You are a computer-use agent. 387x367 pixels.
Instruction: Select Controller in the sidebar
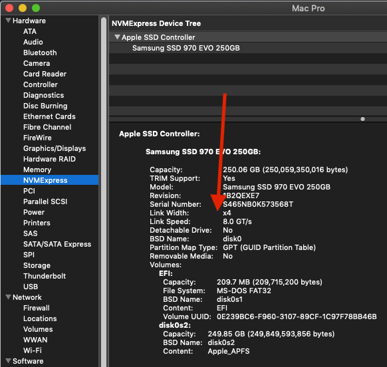(x=41, y=84)
